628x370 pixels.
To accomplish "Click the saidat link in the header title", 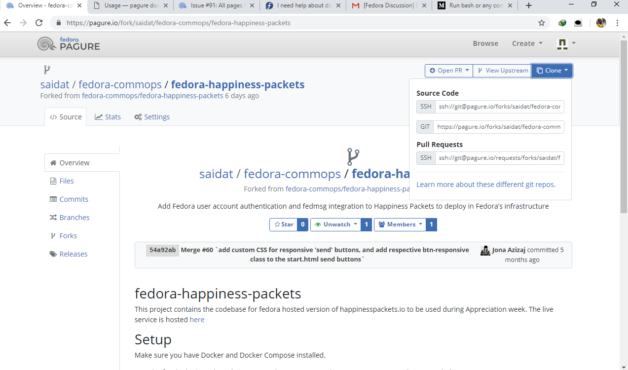I will pos(55,84).
